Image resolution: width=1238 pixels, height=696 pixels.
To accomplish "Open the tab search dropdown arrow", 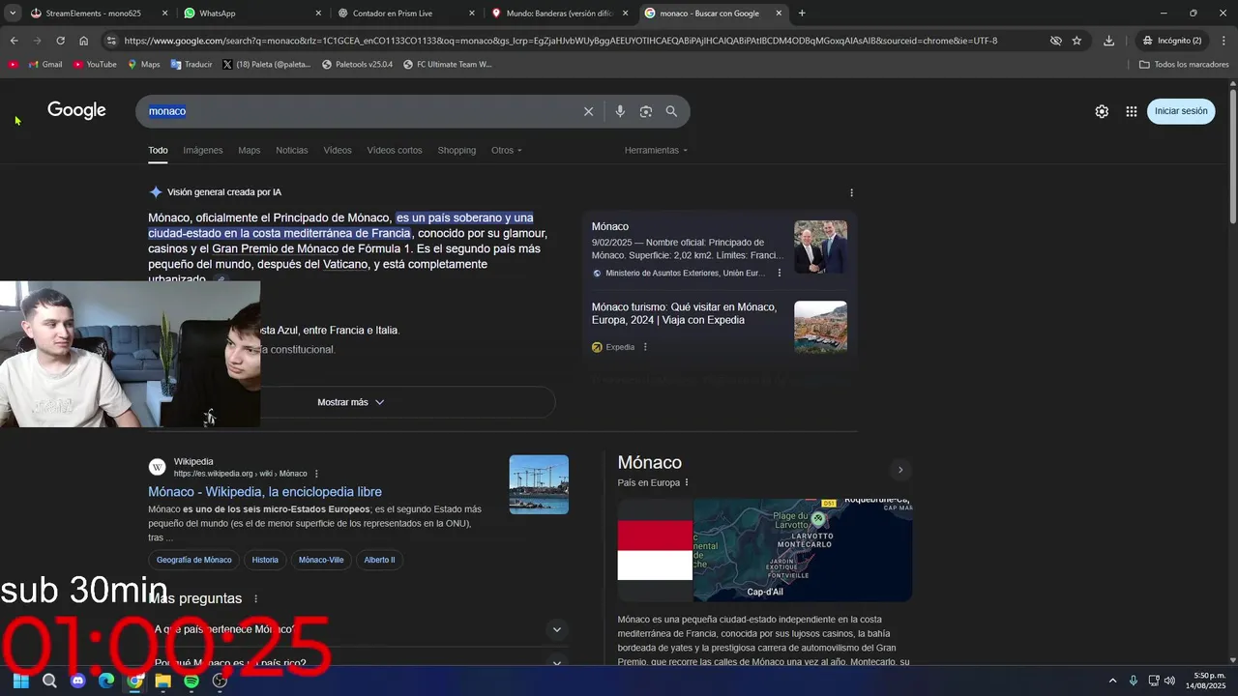I will click(13, 14).
